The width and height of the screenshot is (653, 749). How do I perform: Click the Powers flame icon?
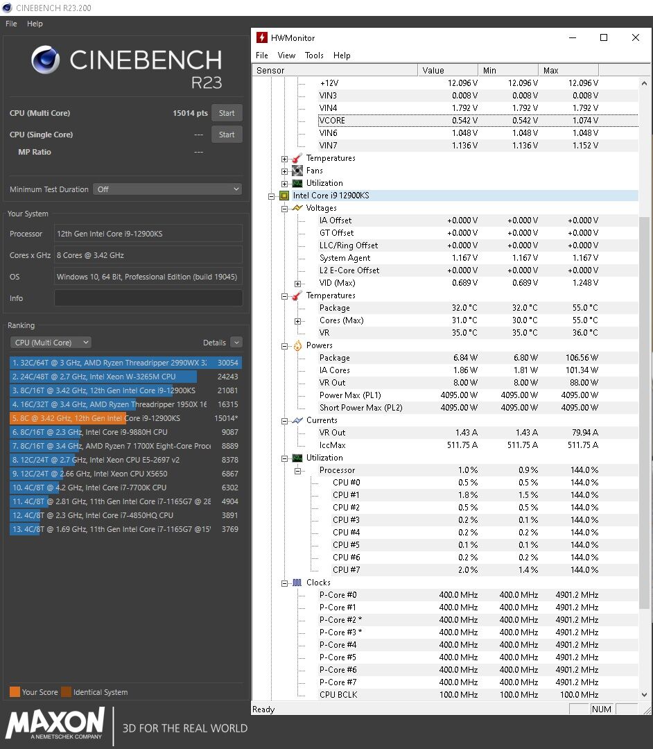pos(297,345)
